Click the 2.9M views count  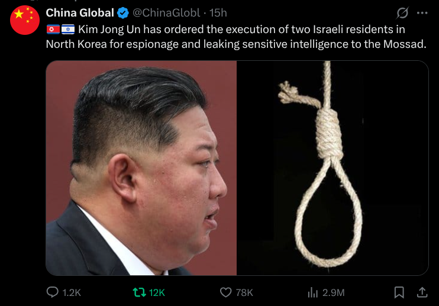click(334, 292)
